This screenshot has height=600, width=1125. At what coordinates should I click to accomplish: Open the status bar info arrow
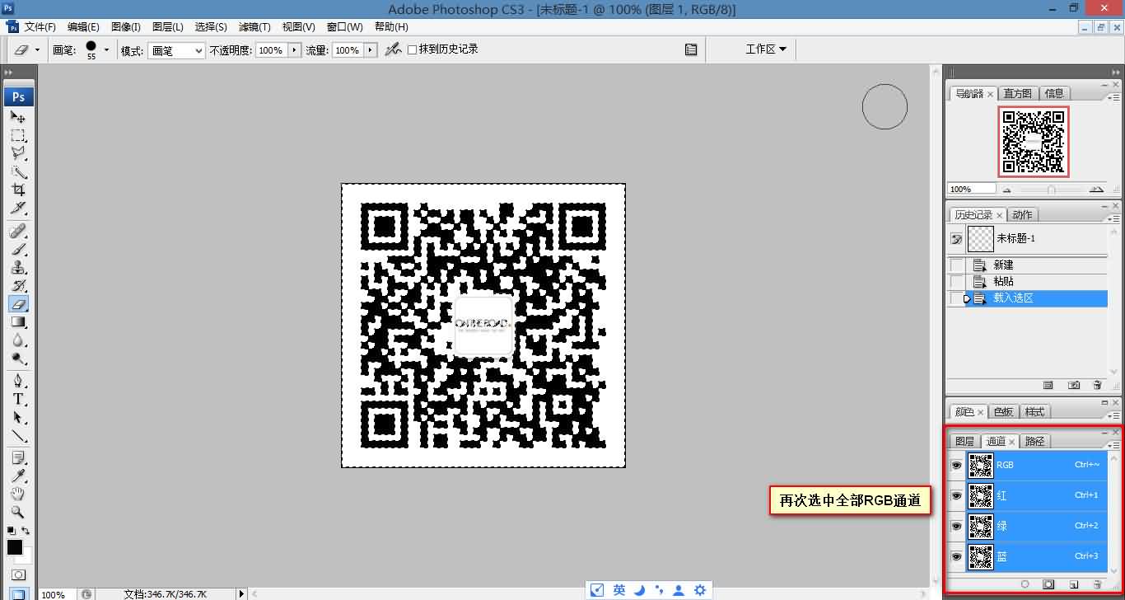[241, 593]
